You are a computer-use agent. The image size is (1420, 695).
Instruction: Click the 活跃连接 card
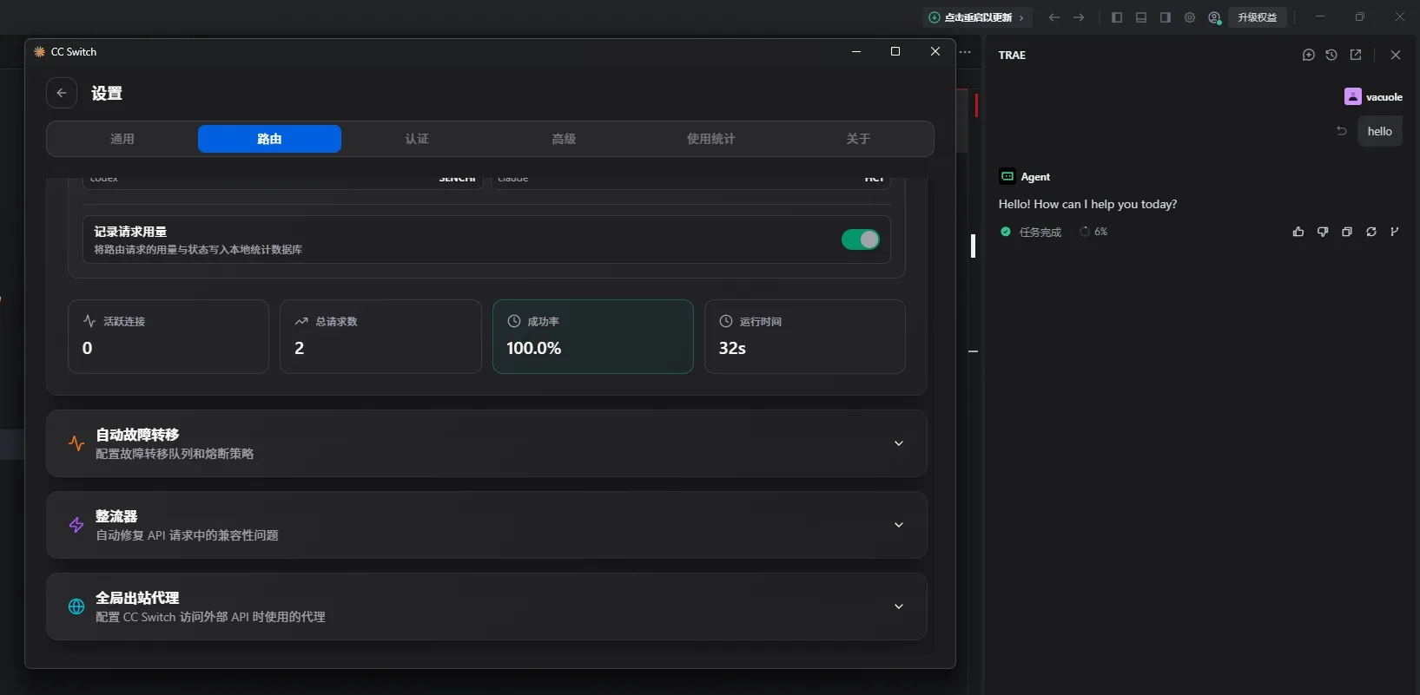(x=168, y=337)
